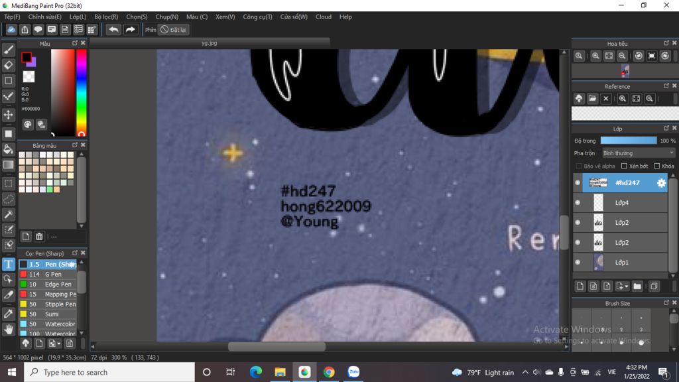Open the Lớp(L) menu
The width and height of the screenshot is (679, 382).
(x=78, y=17)
